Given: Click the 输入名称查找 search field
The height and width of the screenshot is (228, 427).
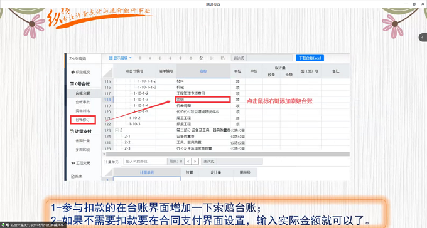Looking at the screenshot, I should (145, 162).
